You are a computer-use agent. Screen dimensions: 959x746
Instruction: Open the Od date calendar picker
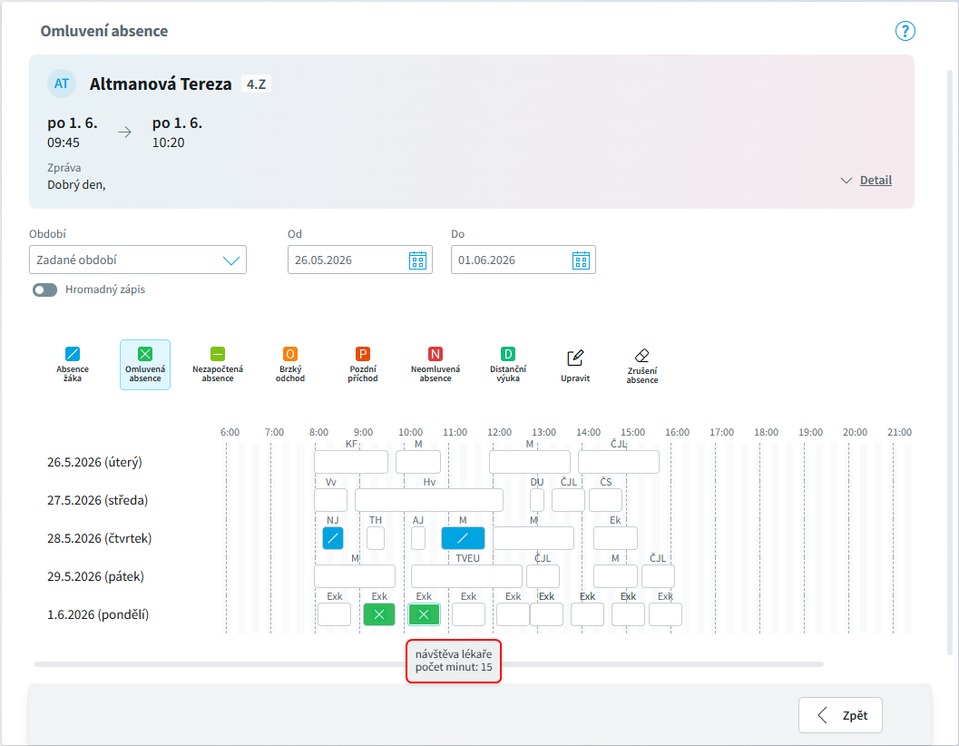click(x=417, y=260)
